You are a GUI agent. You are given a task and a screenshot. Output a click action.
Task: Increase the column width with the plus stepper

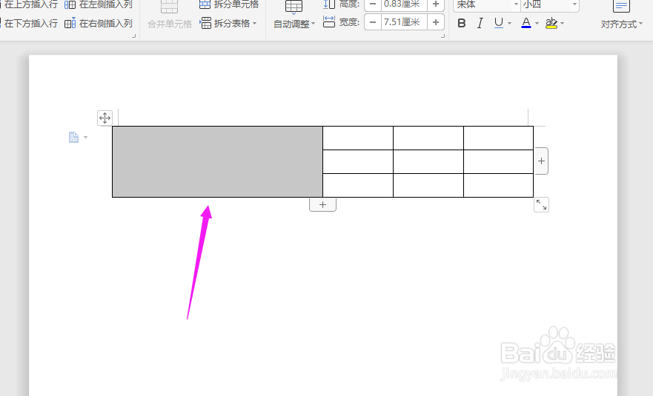(x=436, y=22)
